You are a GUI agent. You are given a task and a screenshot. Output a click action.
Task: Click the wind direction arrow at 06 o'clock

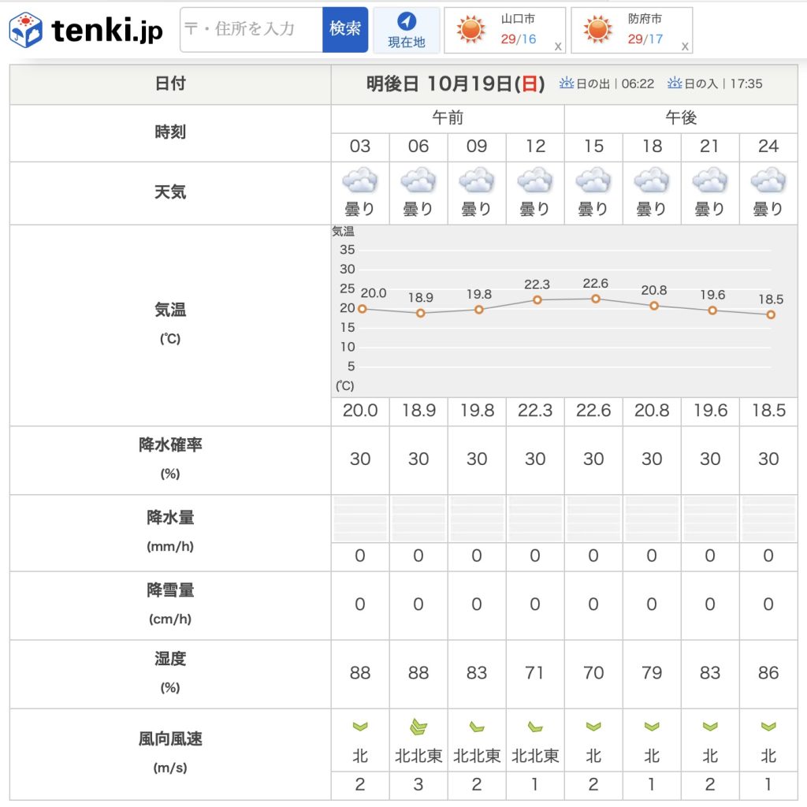(418, 727)
